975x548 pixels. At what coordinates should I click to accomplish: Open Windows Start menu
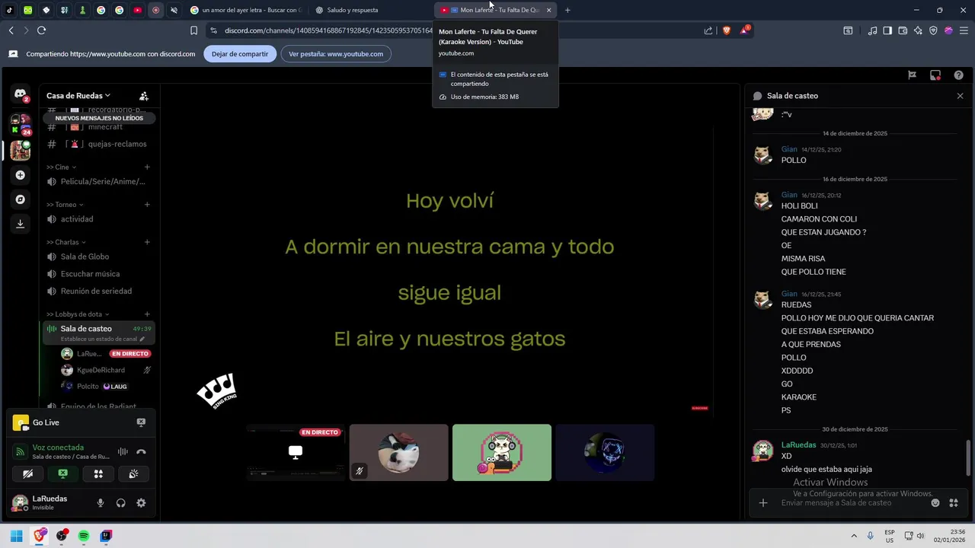point(16,536)
